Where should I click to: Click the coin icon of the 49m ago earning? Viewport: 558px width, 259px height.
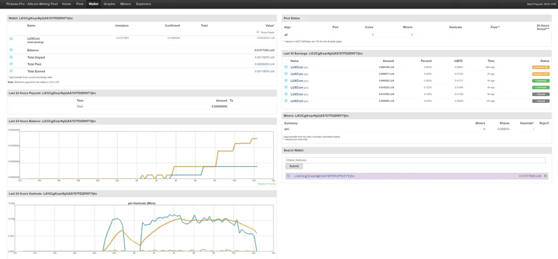click(x=286, y=67)
